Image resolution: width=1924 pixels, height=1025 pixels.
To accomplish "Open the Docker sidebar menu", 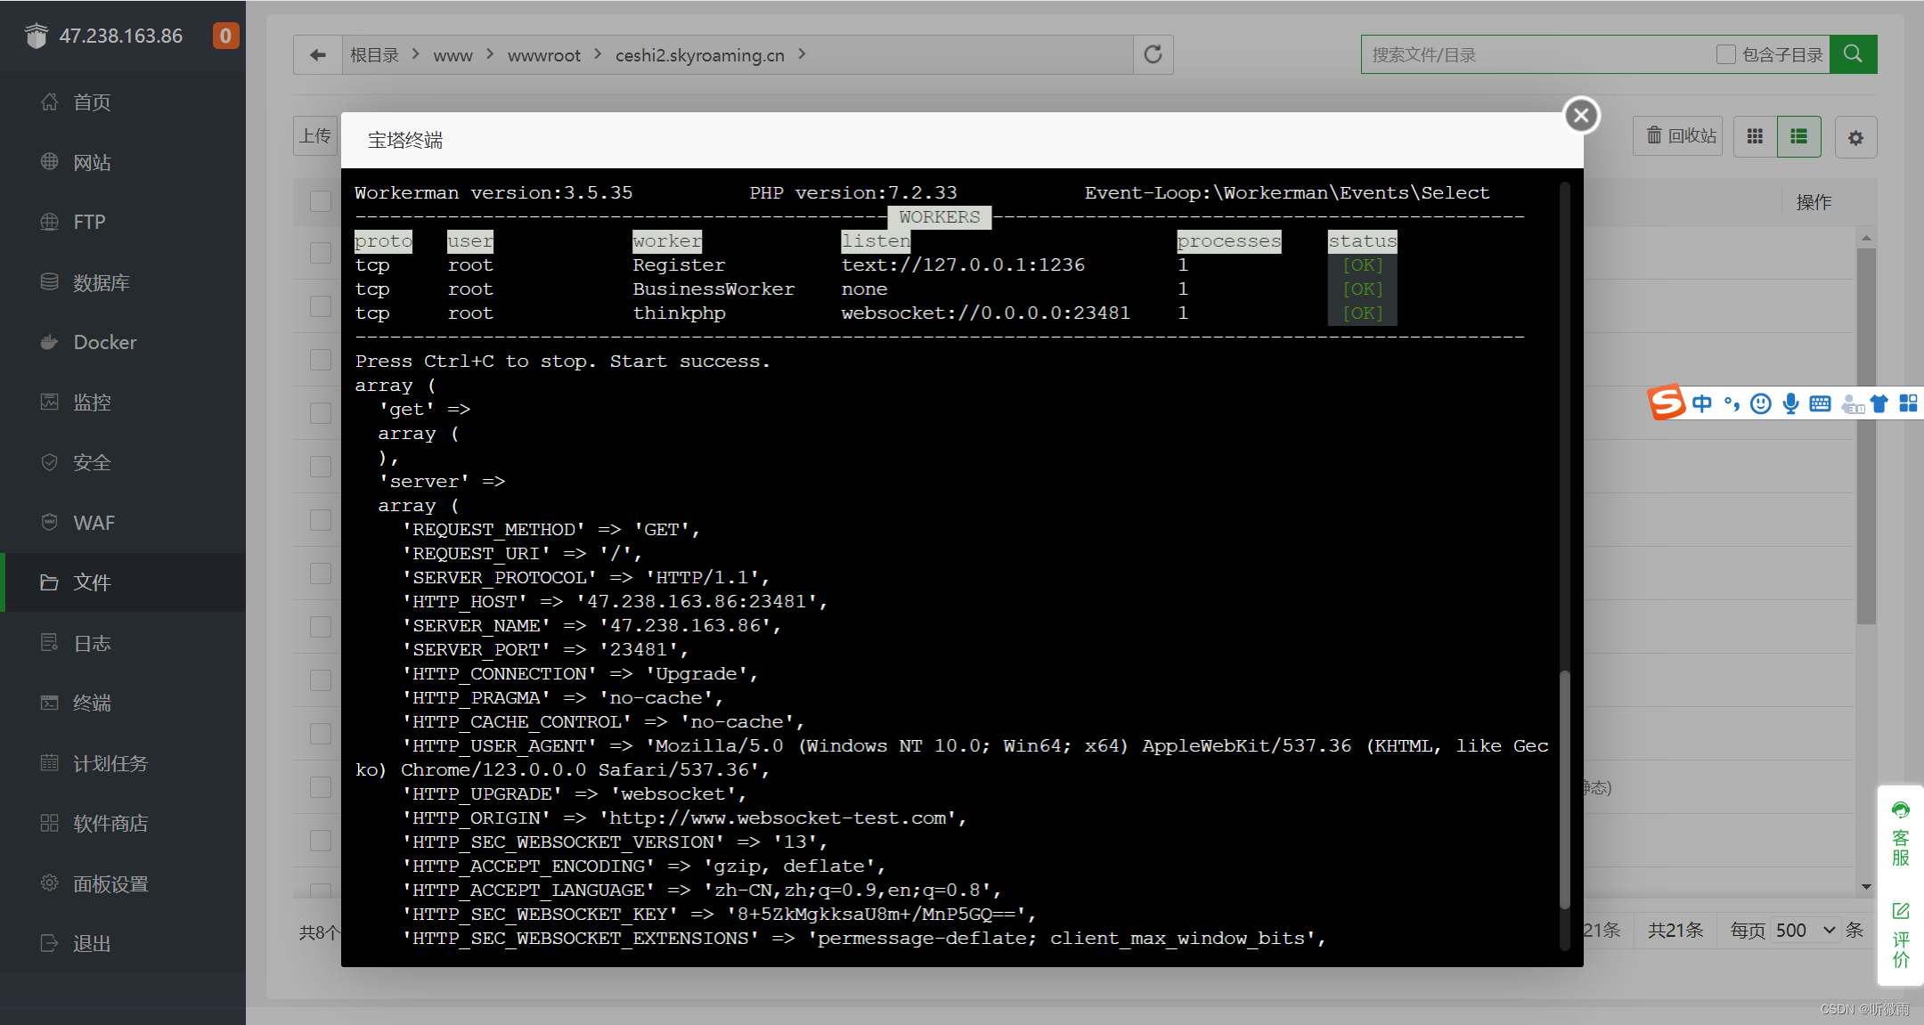I will 104,342.
